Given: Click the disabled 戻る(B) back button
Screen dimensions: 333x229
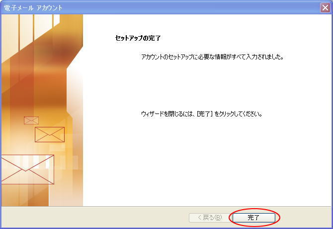Looking at the screenshot, I should click(x=210, y=218).
